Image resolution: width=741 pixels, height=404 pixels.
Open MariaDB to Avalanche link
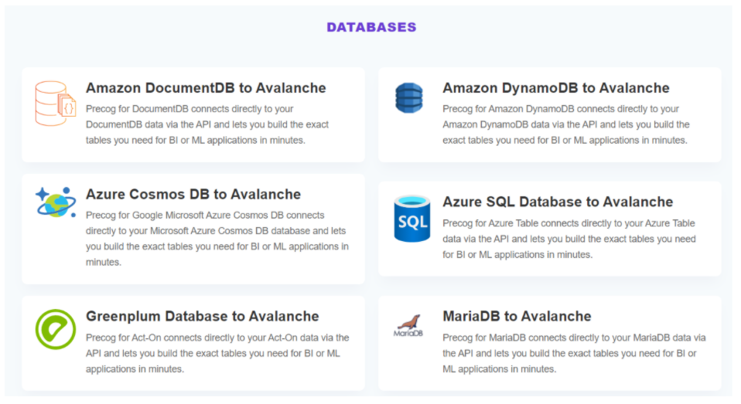coord(517,316)
